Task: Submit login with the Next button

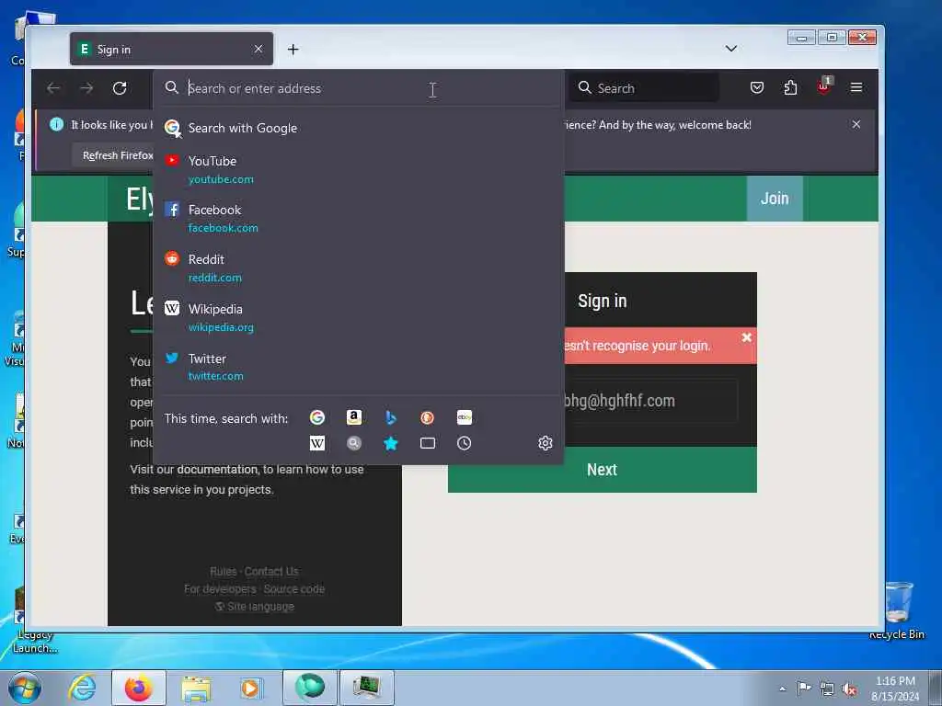Action: pyautogui.click(x=602, y=470)
